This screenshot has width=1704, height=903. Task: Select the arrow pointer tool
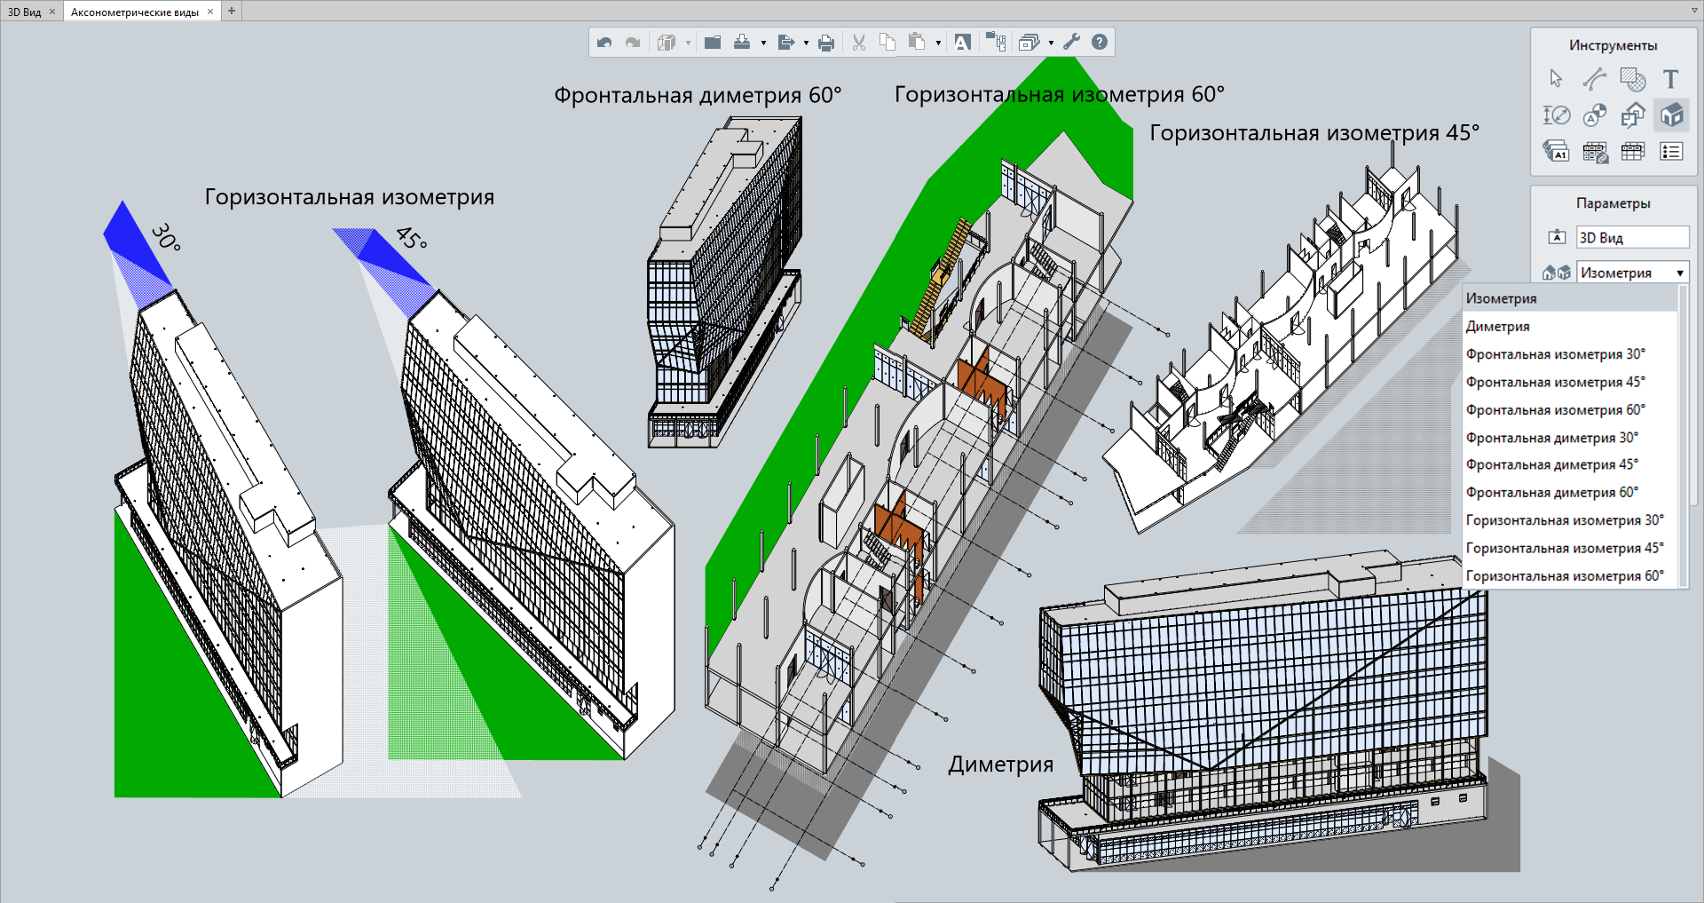[1556, 79]
